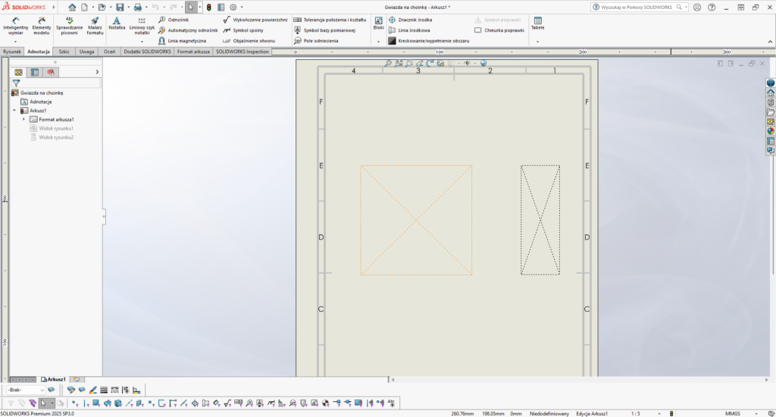Click the Rebuild traffic light icon
776x417 pixels.
pos(209,7)
